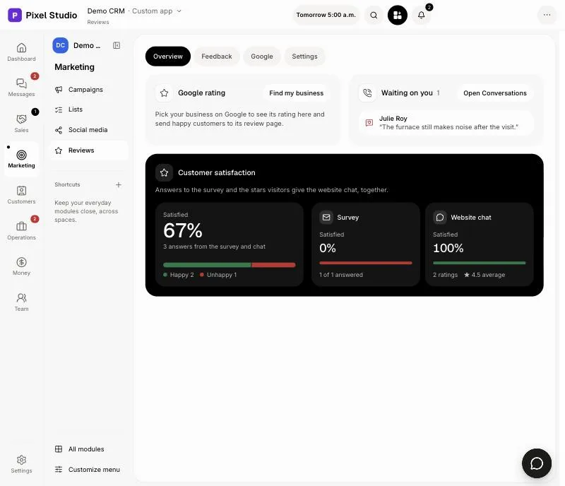Switch to the Overview tab
This screenshot has height=486, width=565.
[168, 57]
